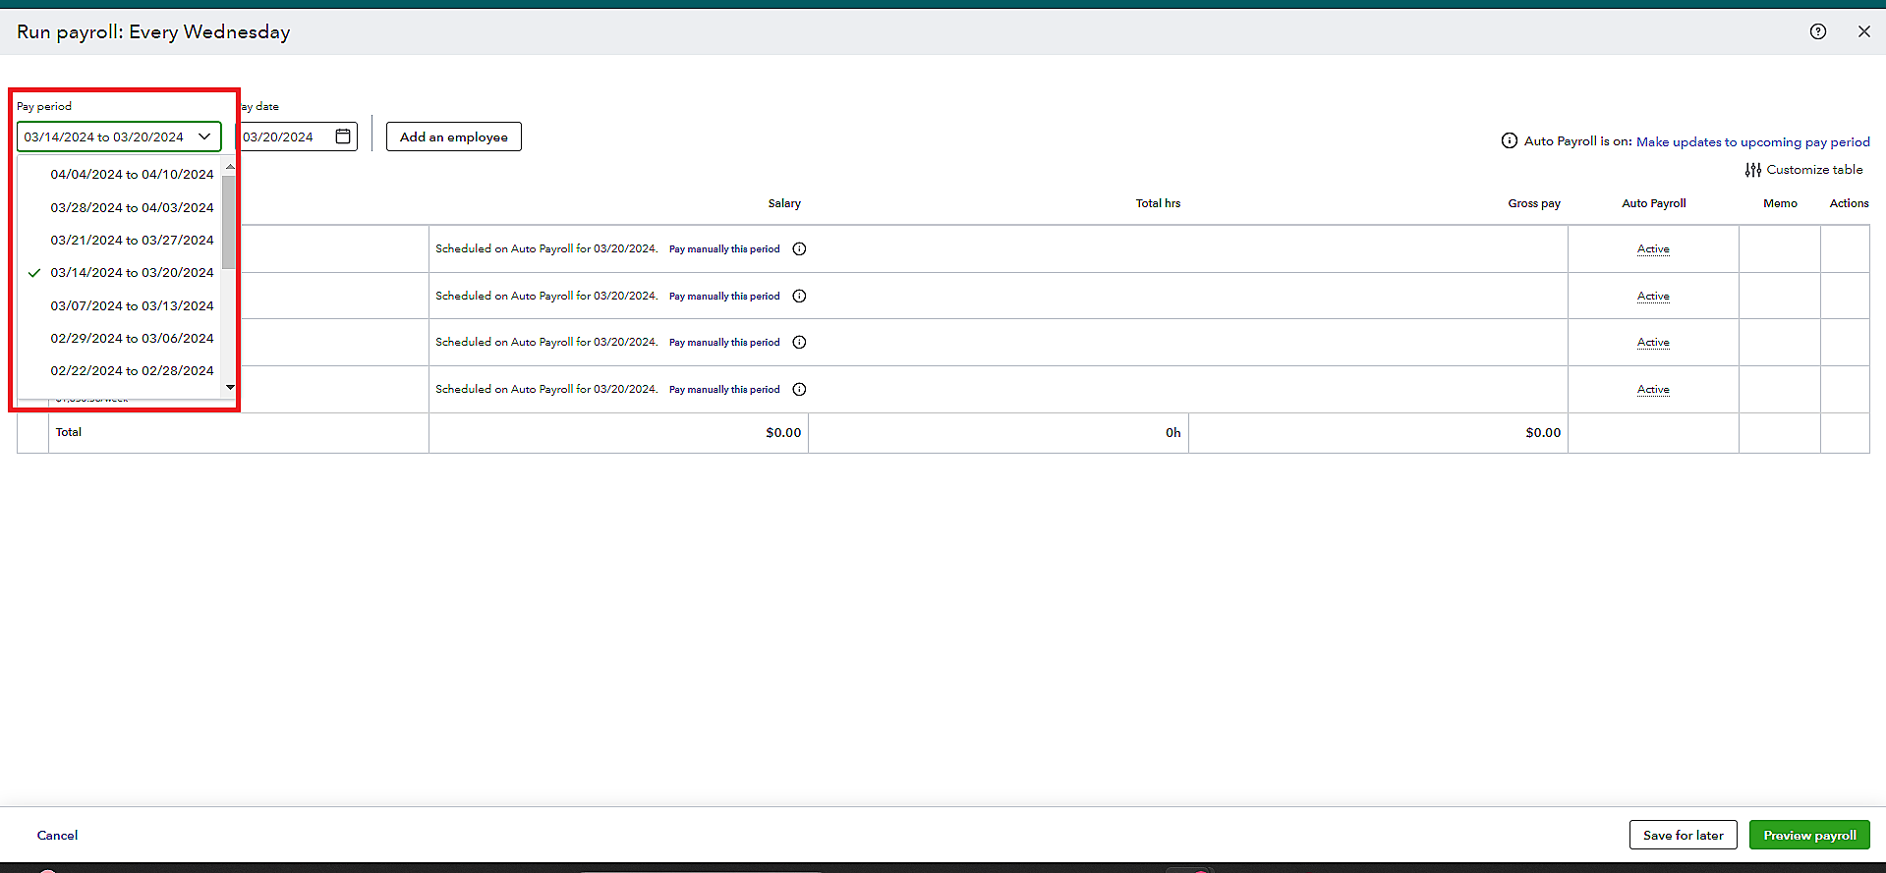
Task: Click Active status in first row
Action: [x=1653, y=249]
